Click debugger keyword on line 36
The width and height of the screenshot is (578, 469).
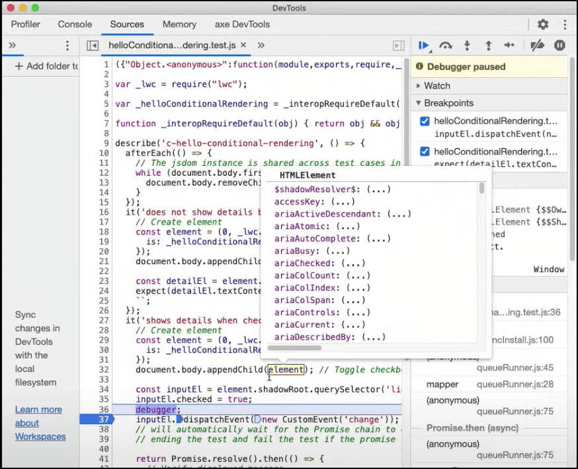coord(156,410)
